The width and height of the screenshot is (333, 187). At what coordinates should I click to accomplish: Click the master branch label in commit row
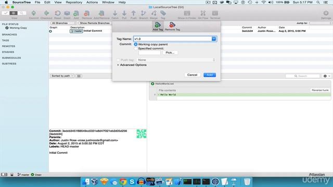76,31
